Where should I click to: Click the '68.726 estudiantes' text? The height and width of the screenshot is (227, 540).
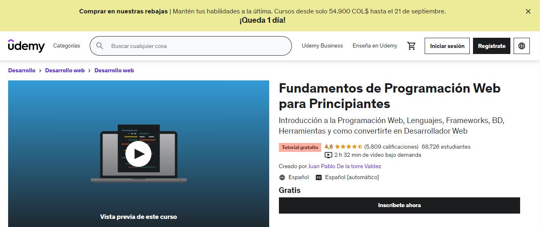pyautogui.click(x=446, y=147)
